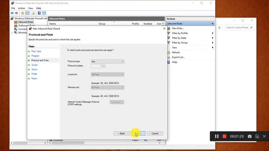Toggle the Show/Hide Action Pane toolbar icon
This screenshot has width=269, height=151.
point(44,13)
